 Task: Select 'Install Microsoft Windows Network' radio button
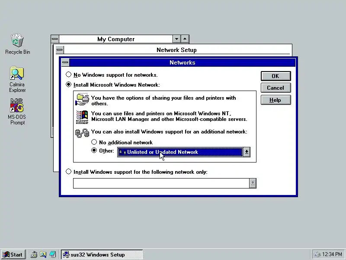coord(68,84)
